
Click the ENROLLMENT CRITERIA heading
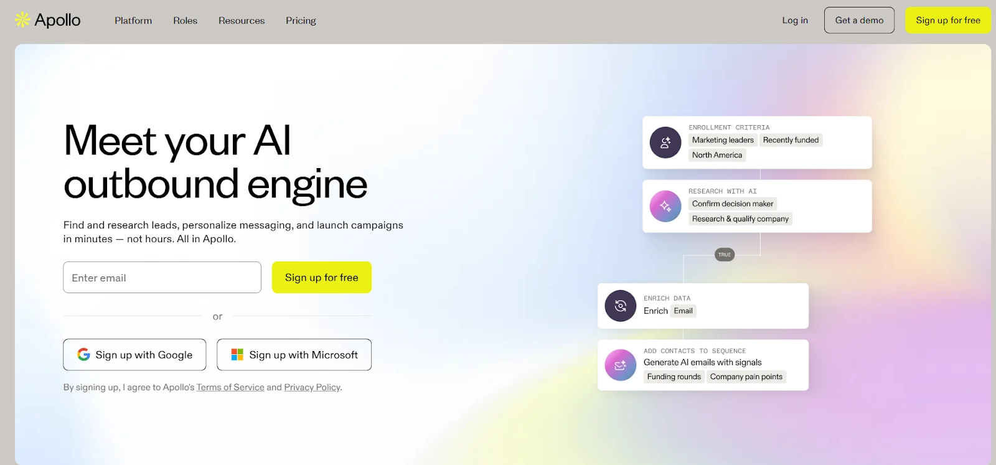tap(729, 128)
